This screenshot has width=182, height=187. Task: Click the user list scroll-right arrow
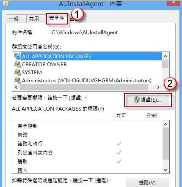[158, 87]
